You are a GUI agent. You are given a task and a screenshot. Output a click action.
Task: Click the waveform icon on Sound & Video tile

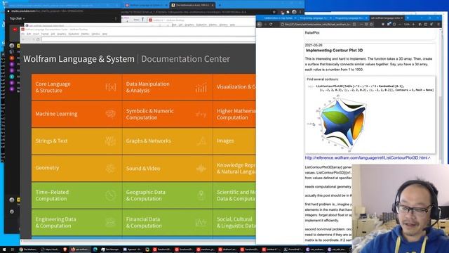coord(201,169)
